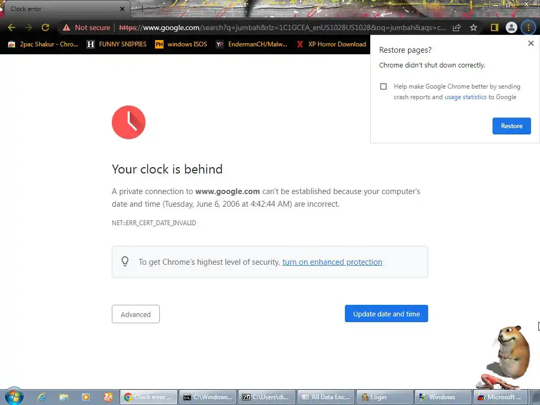Open the windows ISOS bookmark
The height and width of the screenshot is (405, 540).
pyautogui.click(x=181, y=44)
